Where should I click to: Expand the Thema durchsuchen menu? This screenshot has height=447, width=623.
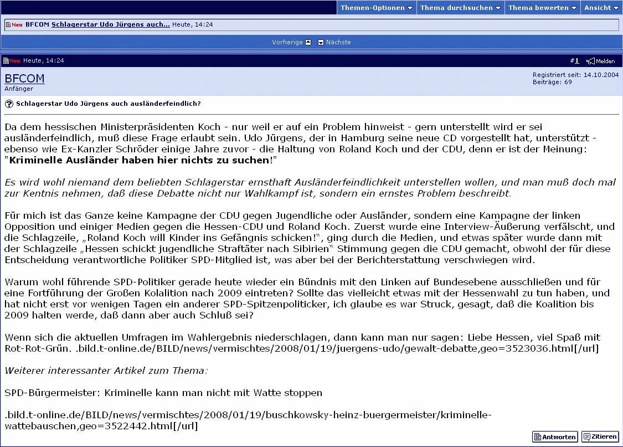pos(460,8)
